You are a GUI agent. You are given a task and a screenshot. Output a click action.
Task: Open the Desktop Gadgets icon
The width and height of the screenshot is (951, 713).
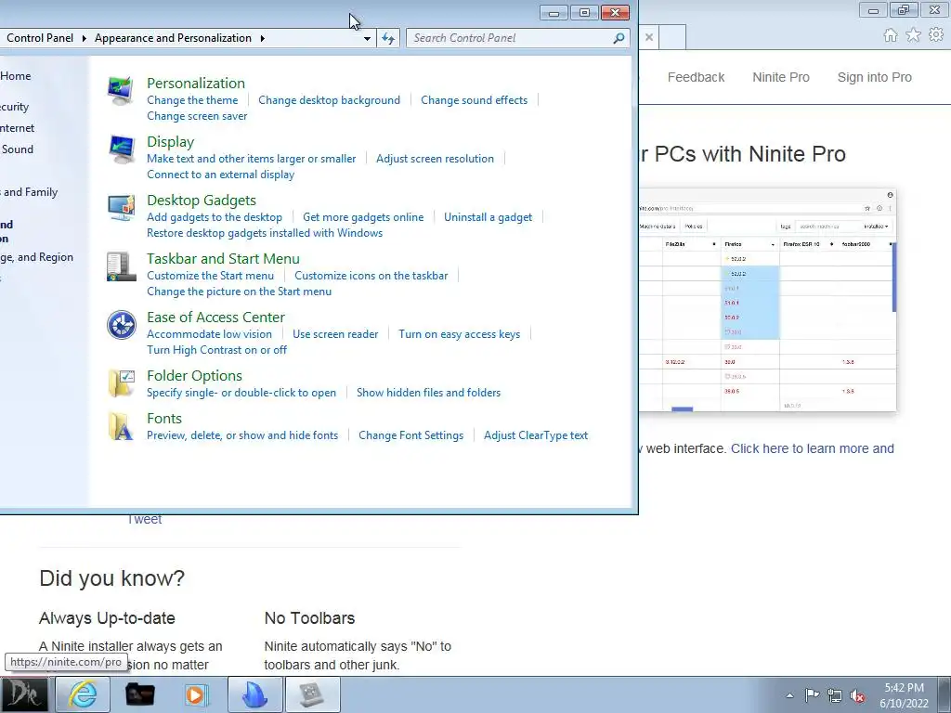(121, 208)
